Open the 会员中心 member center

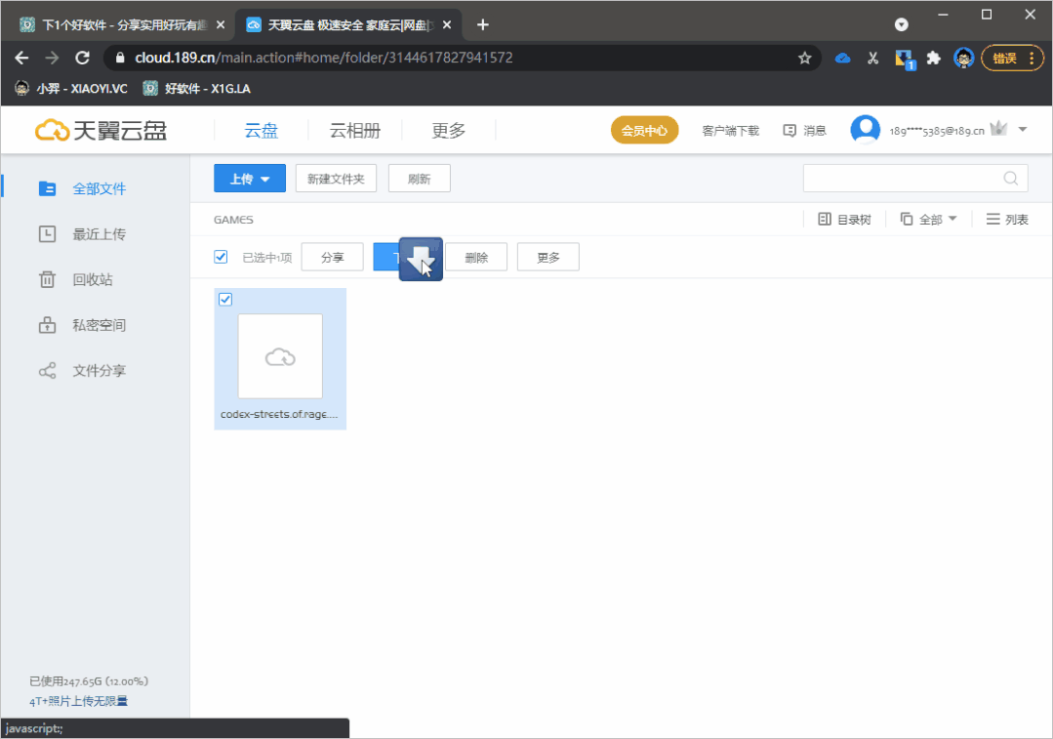644,131
